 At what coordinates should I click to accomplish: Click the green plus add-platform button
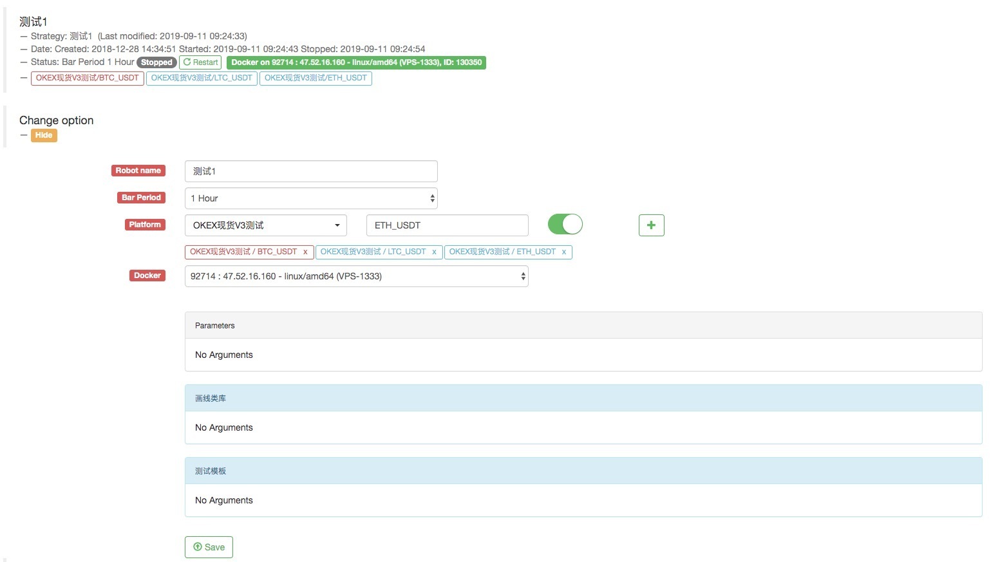click(x=651, y=225)
